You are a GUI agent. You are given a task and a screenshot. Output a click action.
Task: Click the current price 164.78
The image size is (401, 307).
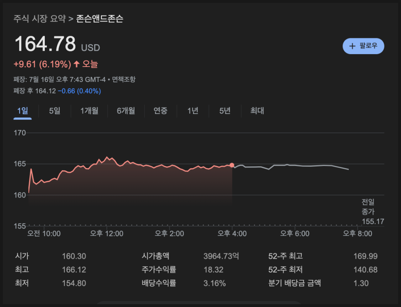coord(45,44)
